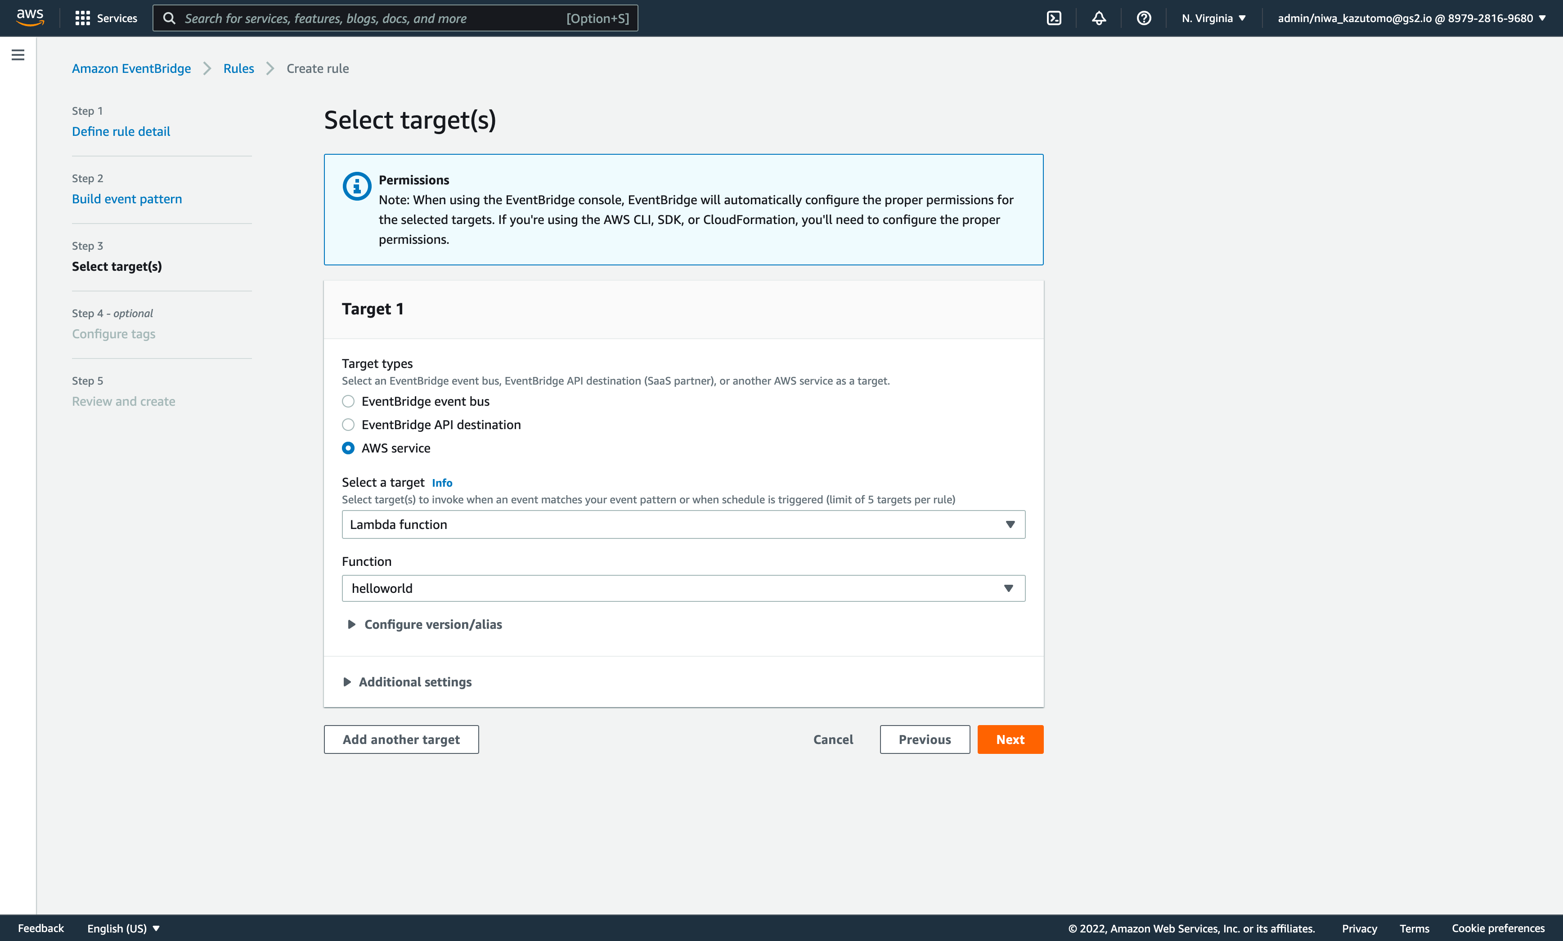This screenshot has height=941, width=1563.
Task: Select EventBridge event bus target type
Action: coord(348,401)
